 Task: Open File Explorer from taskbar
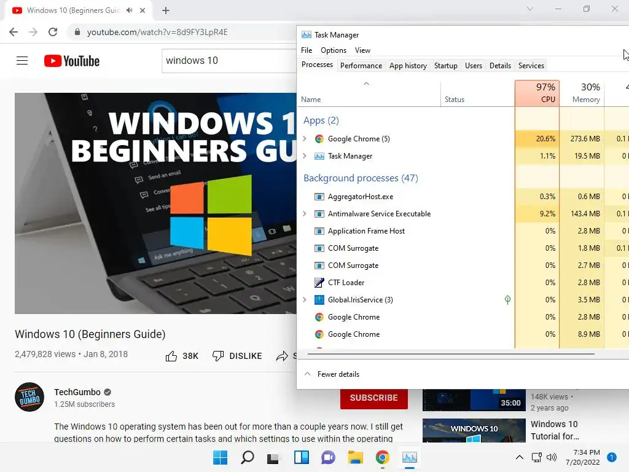point(356,457)
